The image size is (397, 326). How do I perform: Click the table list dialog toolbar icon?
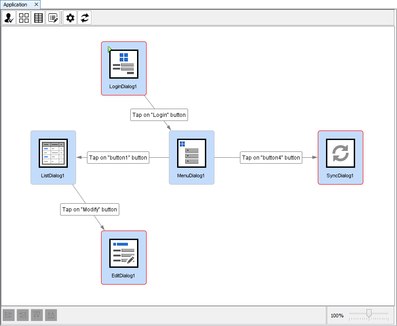click(x=39, y=18)
